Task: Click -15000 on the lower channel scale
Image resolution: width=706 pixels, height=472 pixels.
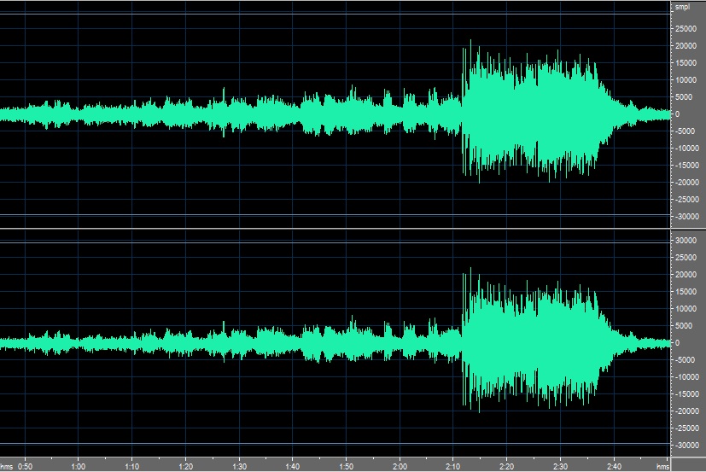Action: pyautogui.click(x=686, y=394)
